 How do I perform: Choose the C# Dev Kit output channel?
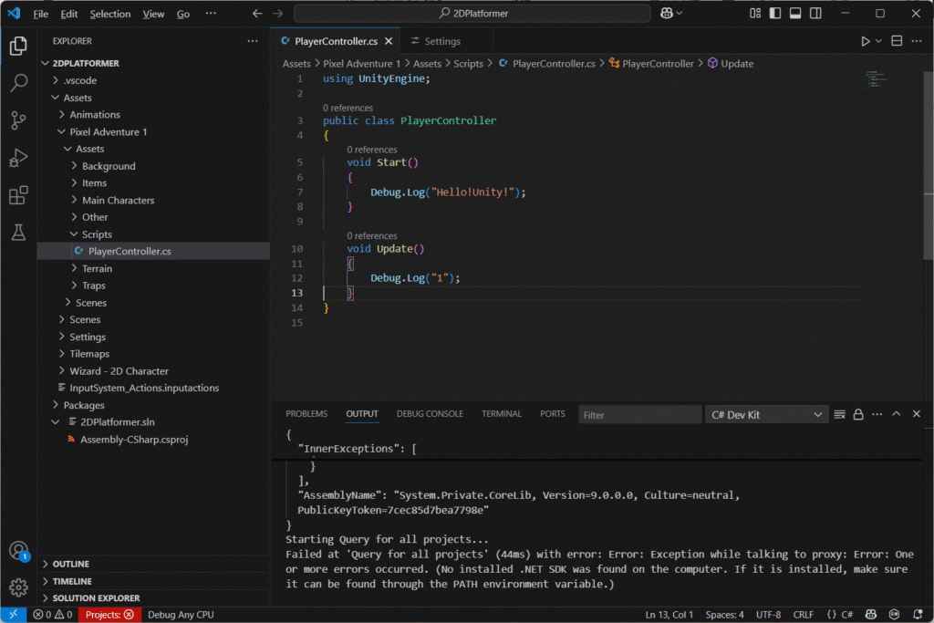pyautogui.click(x=766, y=414)
